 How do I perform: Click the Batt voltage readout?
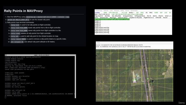click(102, 14)
